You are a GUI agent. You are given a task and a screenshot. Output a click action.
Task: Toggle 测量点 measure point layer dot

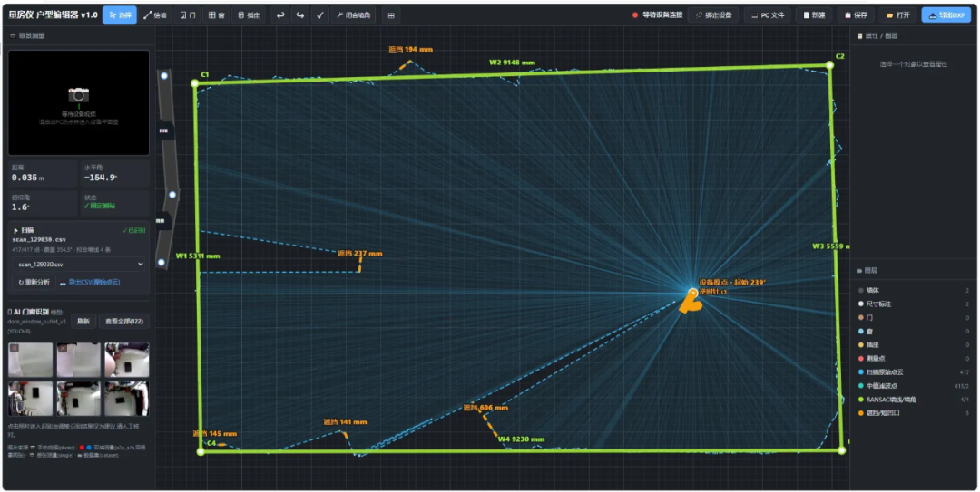point(861,359)
